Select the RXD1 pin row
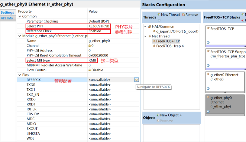This screenshot has width=246, height=142. [x=78, y=104]
